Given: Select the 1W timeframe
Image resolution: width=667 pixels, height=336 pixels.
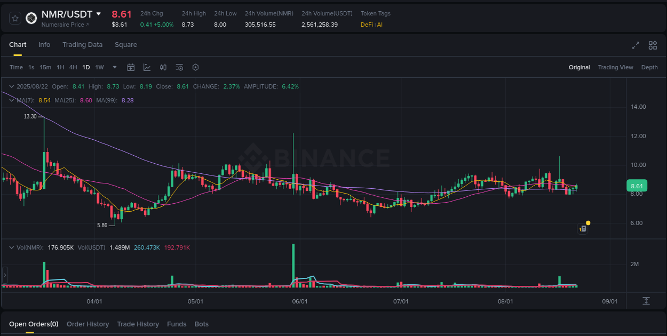Looking at the screenshot, I should point(99,67).
